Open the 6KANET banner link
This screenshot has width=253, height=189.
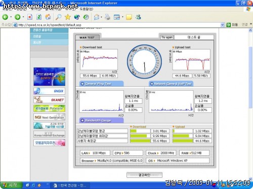click(49, 100)
